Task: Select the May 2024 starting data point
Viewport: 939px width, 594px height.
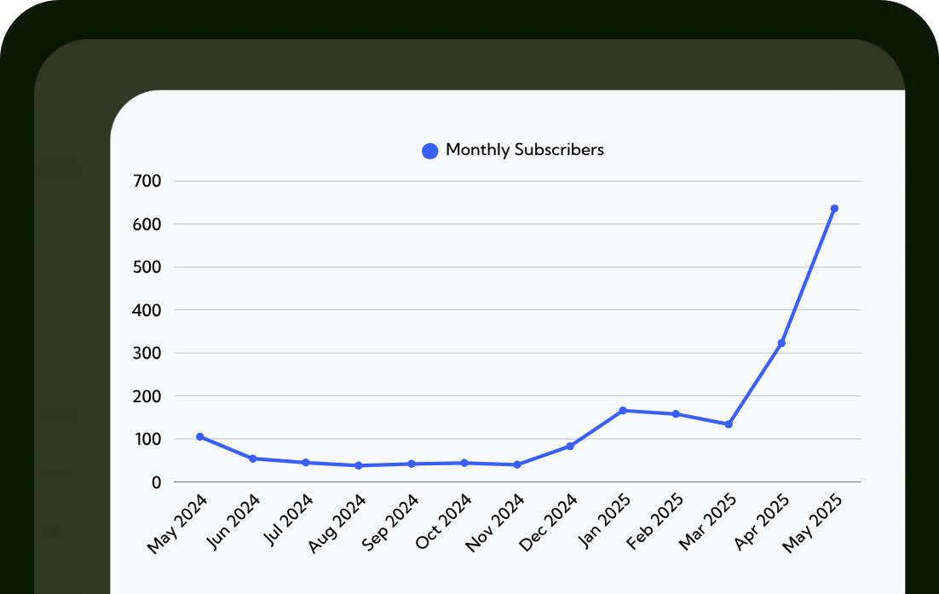Action: 200,436
